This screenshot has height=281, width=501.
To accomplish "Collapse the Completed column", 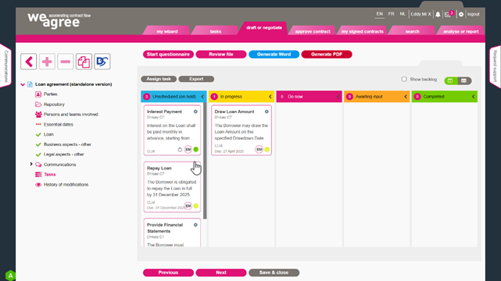I will (473, 97).
